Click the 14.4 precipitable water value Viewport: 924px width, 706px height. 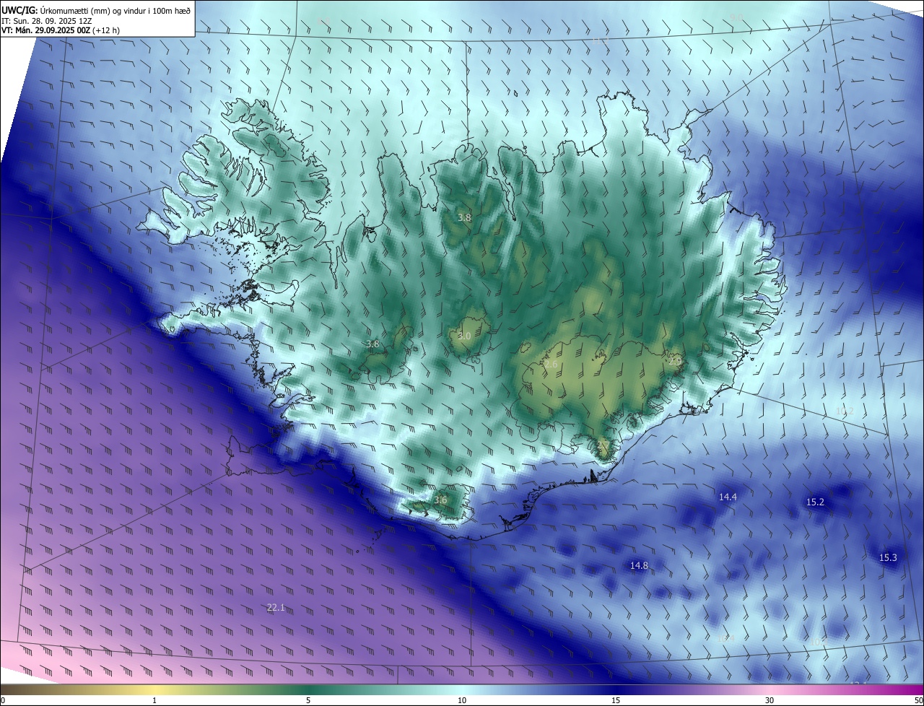point(728,497)
